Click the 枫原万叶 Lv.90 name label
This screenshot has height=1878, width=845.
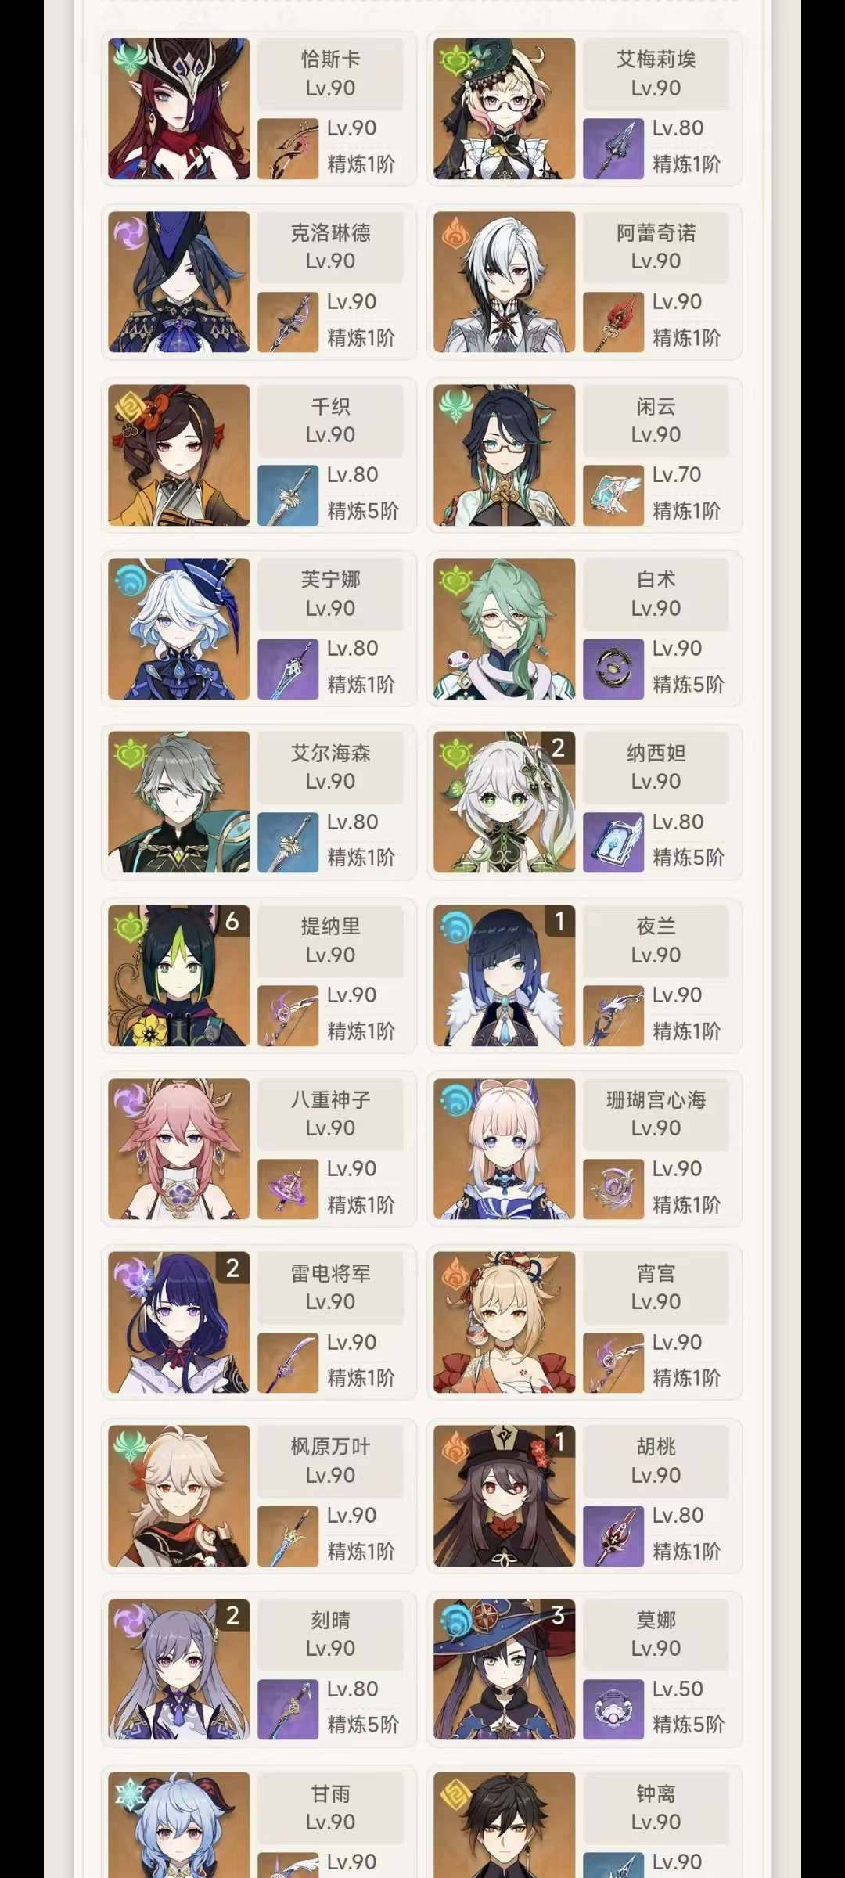[x=330, y=1460]
